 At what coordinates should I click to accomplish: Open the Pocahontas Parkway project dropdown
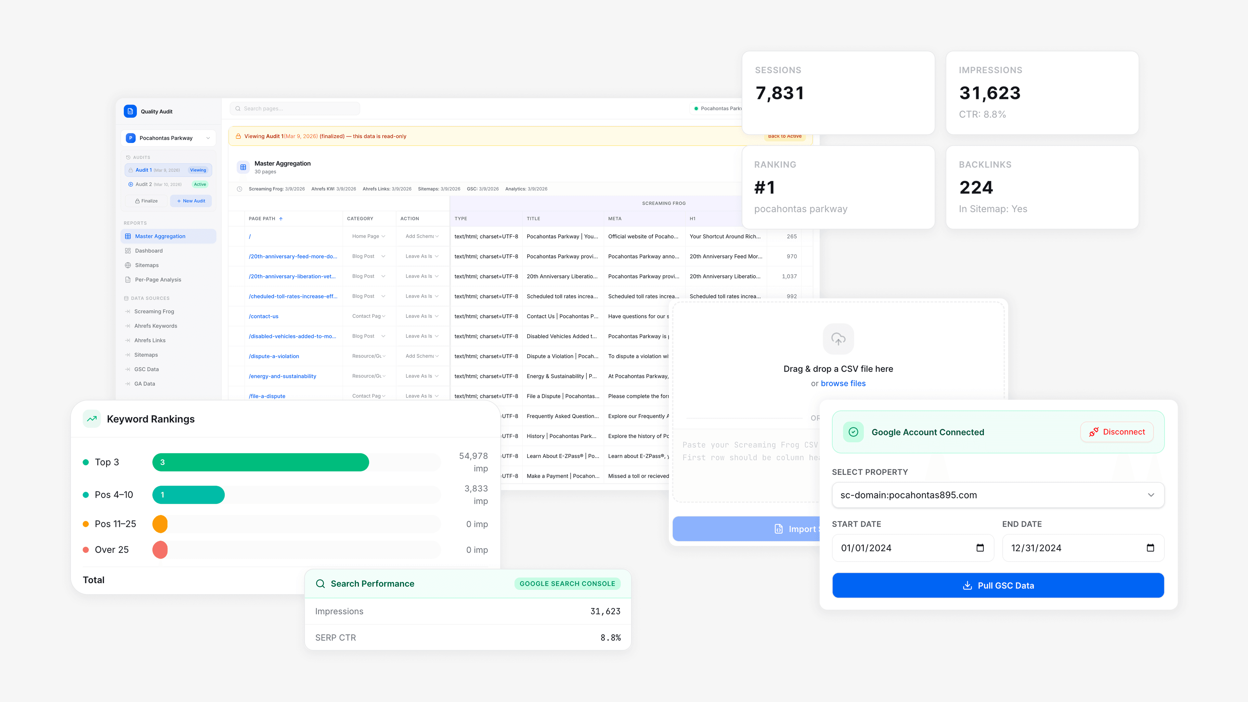pos(168,138)
